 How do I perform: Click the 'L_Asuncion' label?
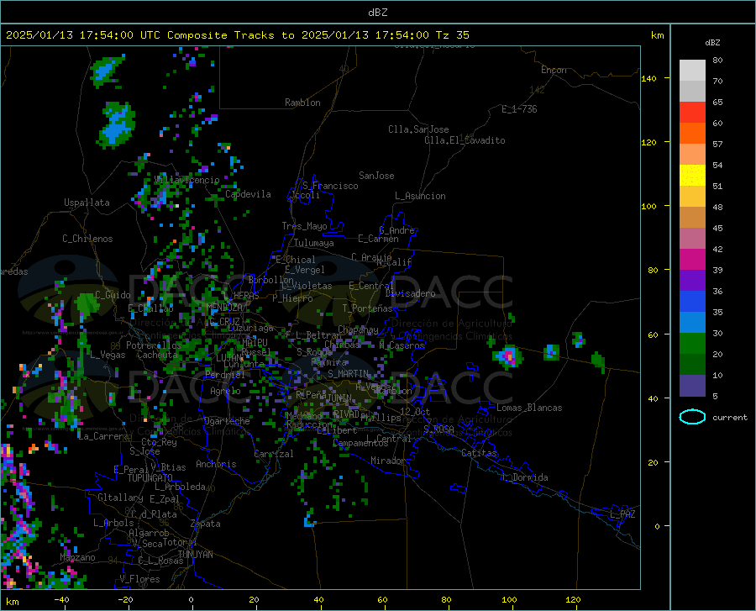coord(420,196)
